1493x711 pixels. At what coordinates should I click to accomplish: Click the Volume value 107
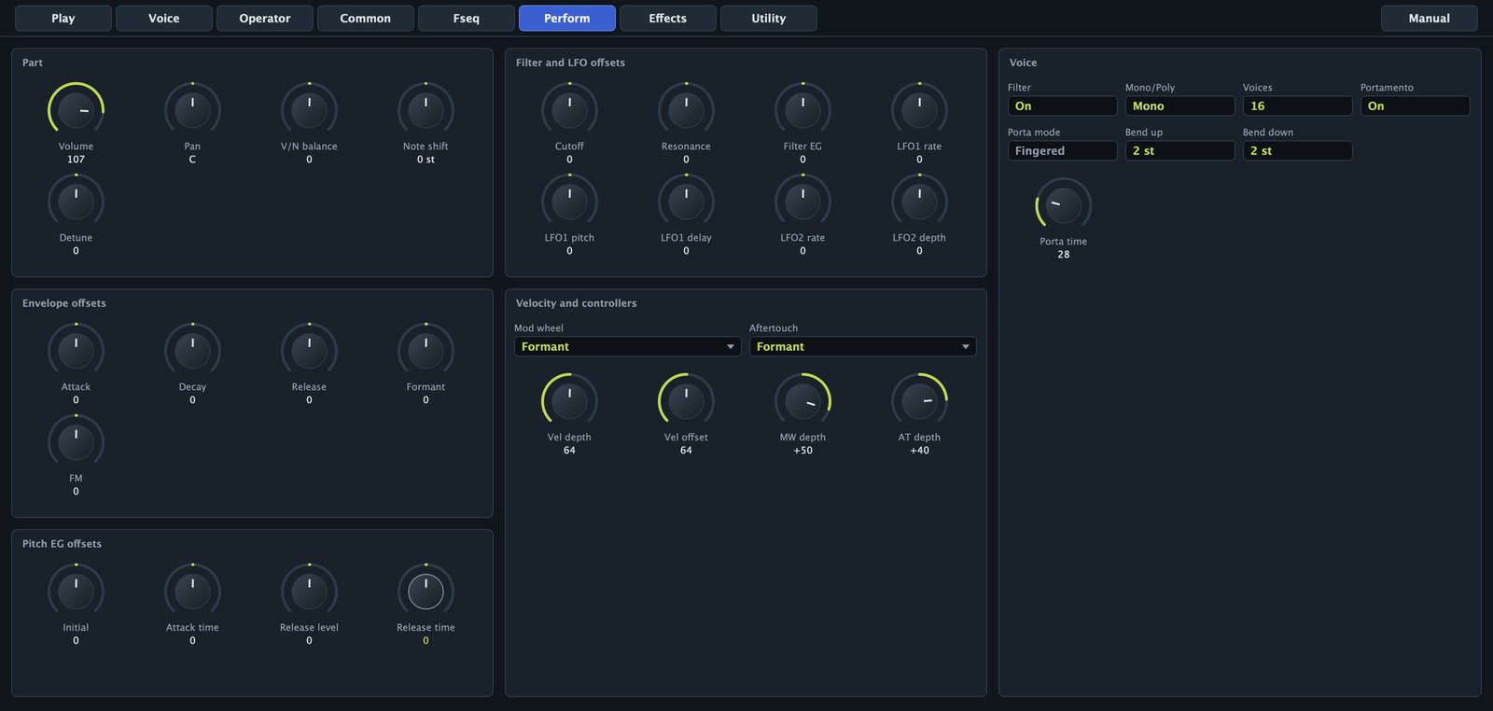coord(76,160)
